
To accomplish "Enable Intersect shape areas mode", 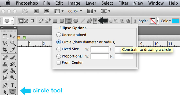I will [122, 21].
